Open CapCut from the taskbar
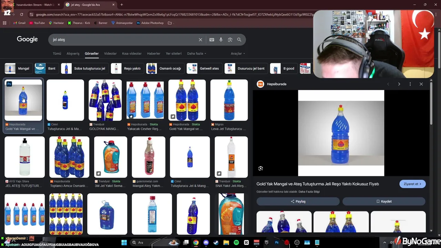This screenshot has height=248, width=441. (246, 242)
